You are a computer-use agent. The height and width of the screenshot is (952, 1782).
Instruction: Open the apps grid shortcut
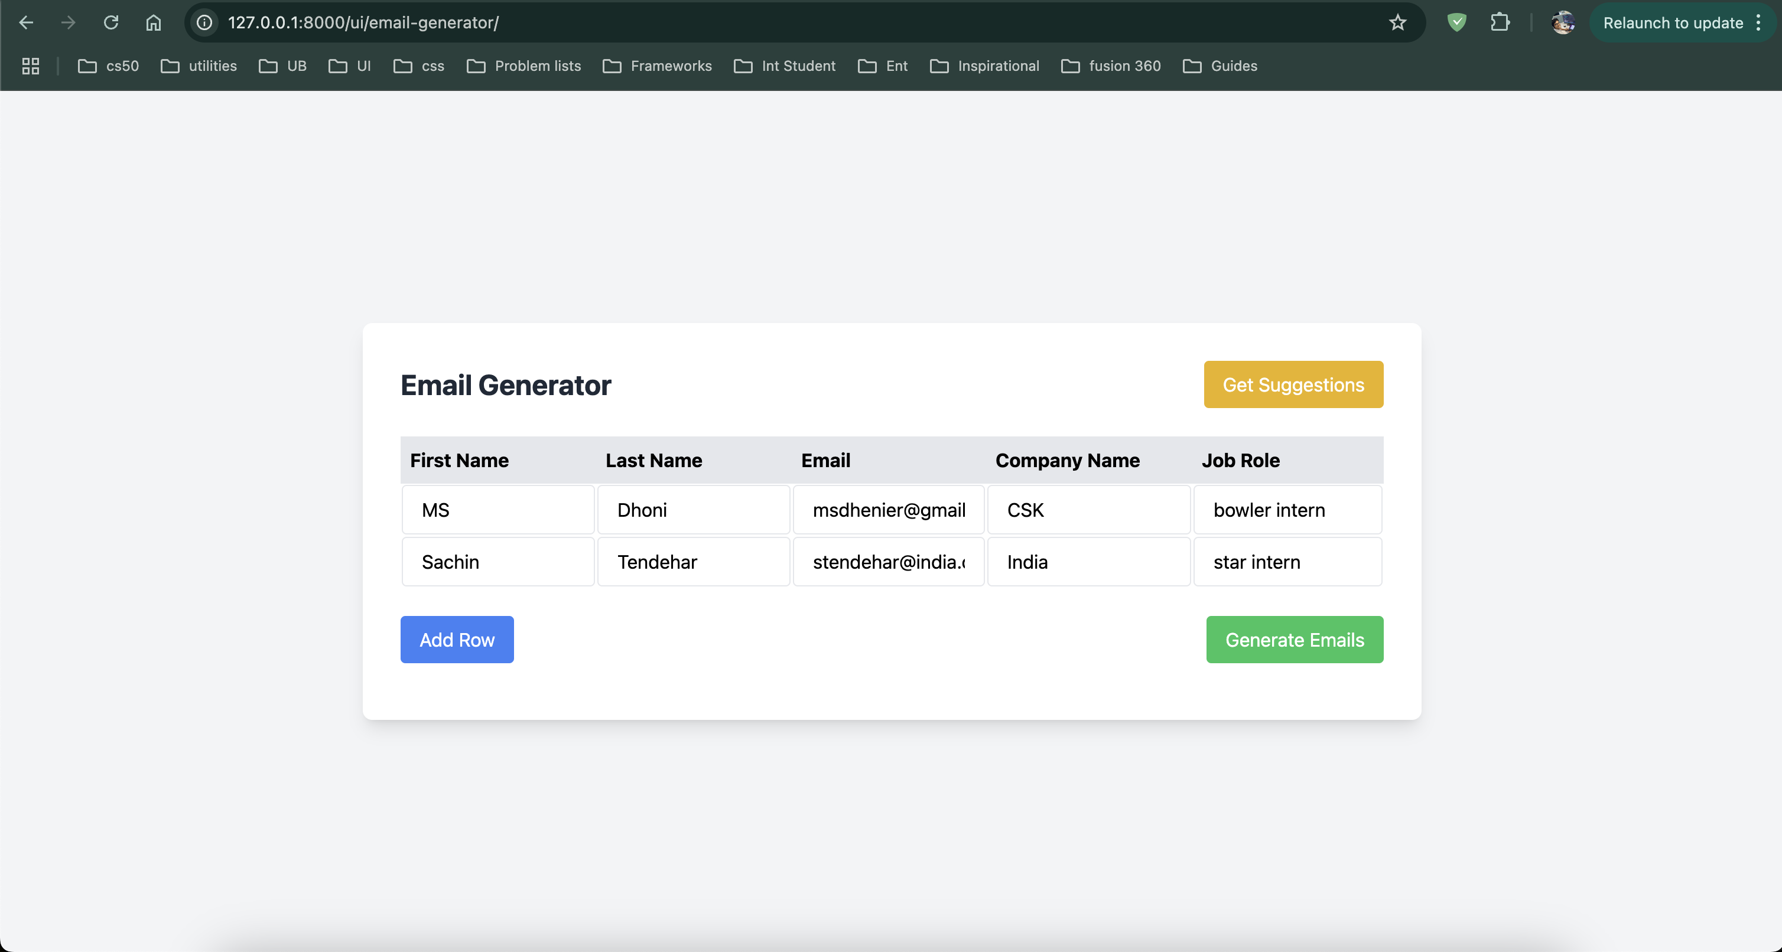31,66
